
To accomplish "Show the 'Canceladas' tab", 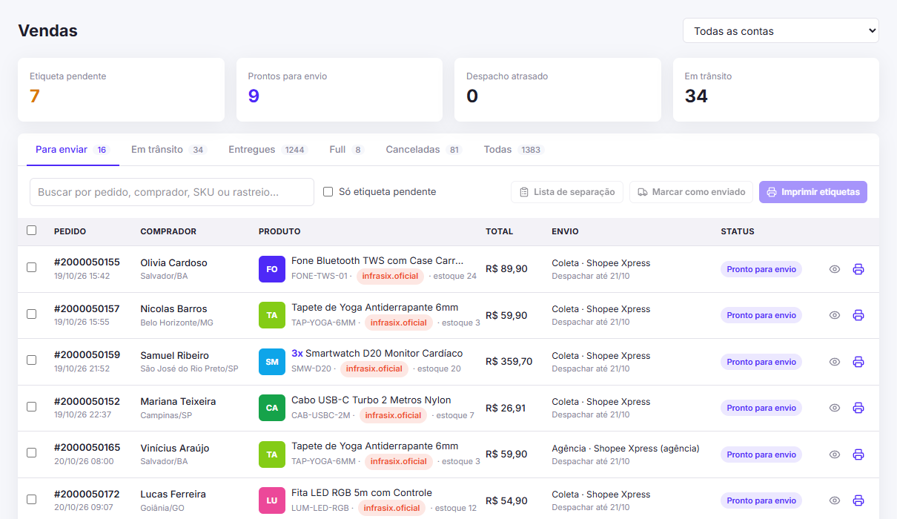I will [424, 150].
